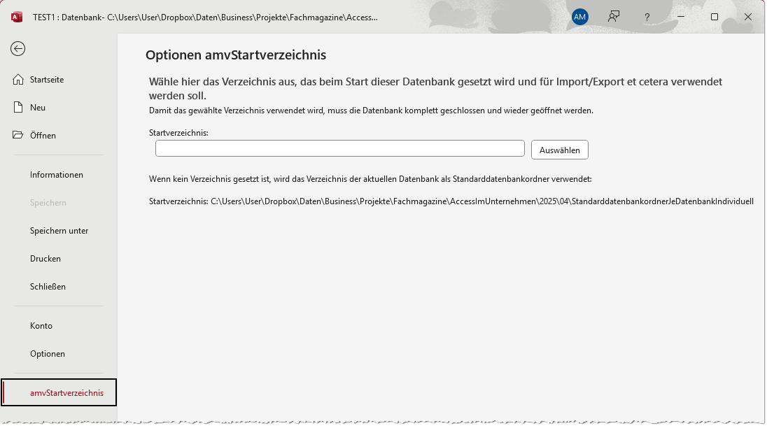The image size is (767, 428).
Task: Open the Speichern unter command
Action: coord(58,230)
